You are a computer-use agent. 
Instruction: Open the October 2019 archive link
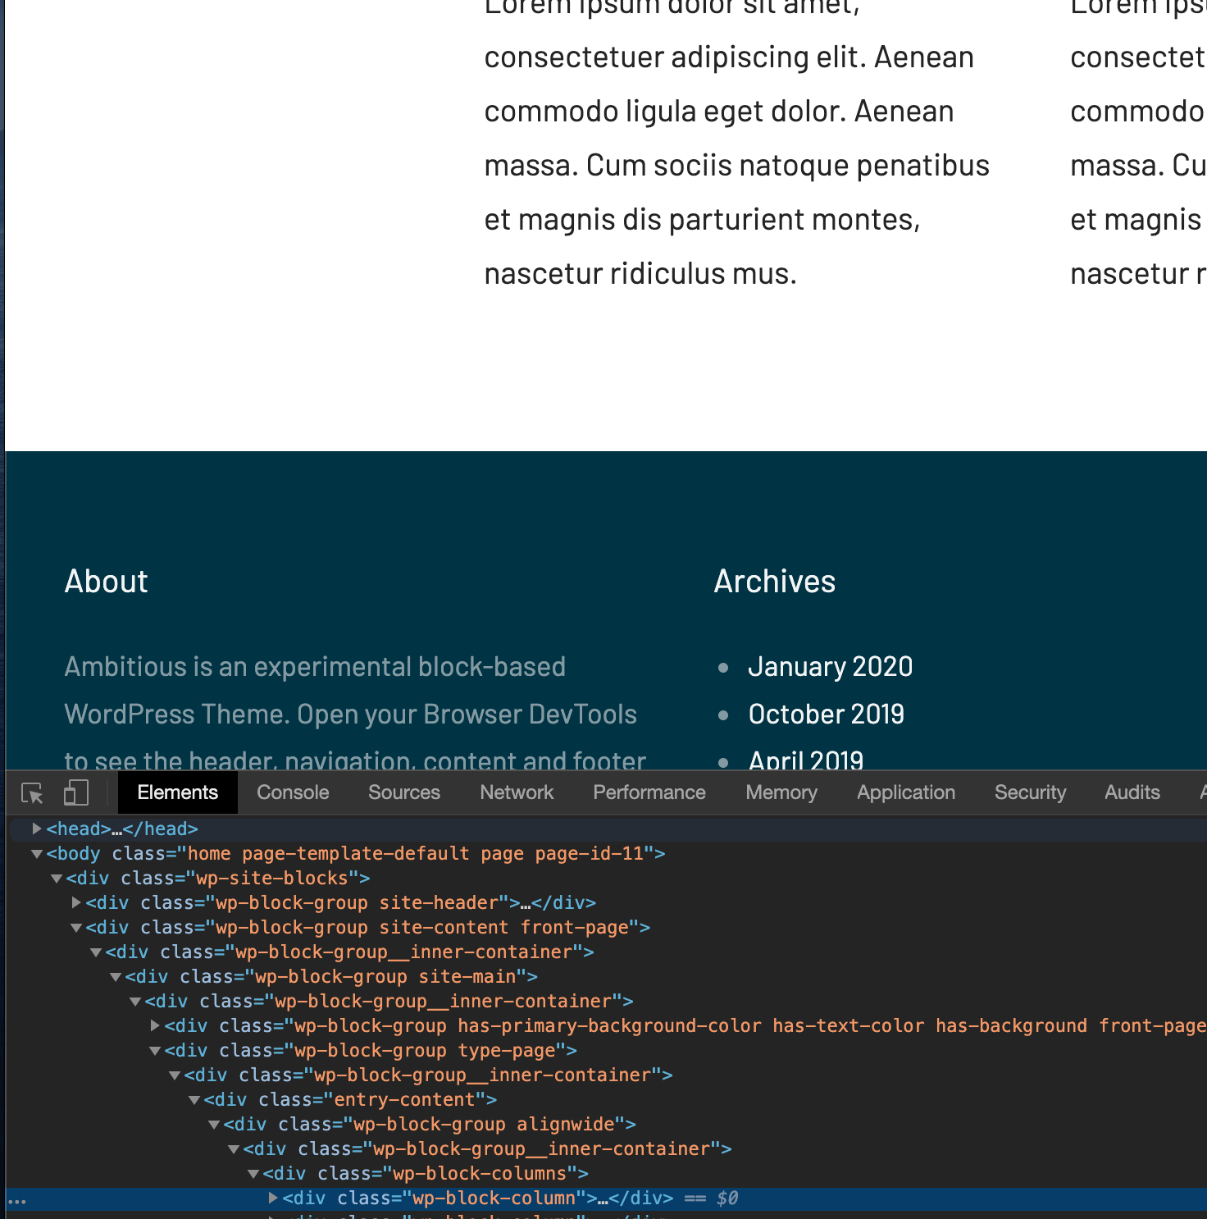coord(826,715)
